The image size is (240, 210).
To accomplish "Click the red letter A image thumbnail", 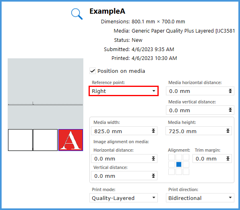I will [71, 140].
